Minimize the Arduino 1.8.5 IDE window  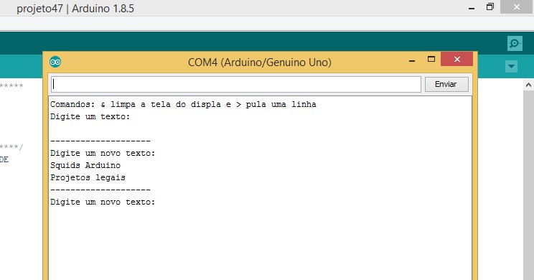[472, 8]
